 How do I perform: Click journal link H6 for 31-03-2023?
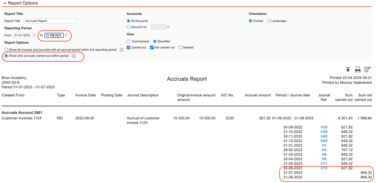click(x=324, y=154)
